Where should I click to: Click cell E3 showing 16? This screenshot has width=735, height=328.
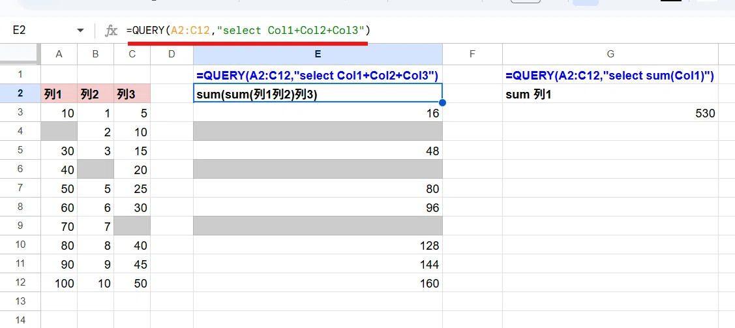(318, 113)
